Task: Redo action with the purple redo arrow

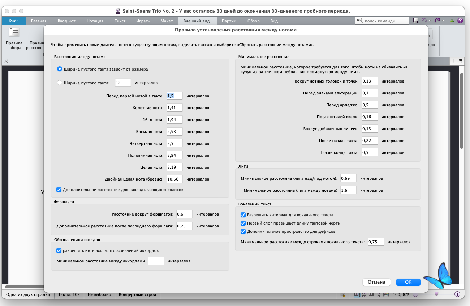Action: 437,21
